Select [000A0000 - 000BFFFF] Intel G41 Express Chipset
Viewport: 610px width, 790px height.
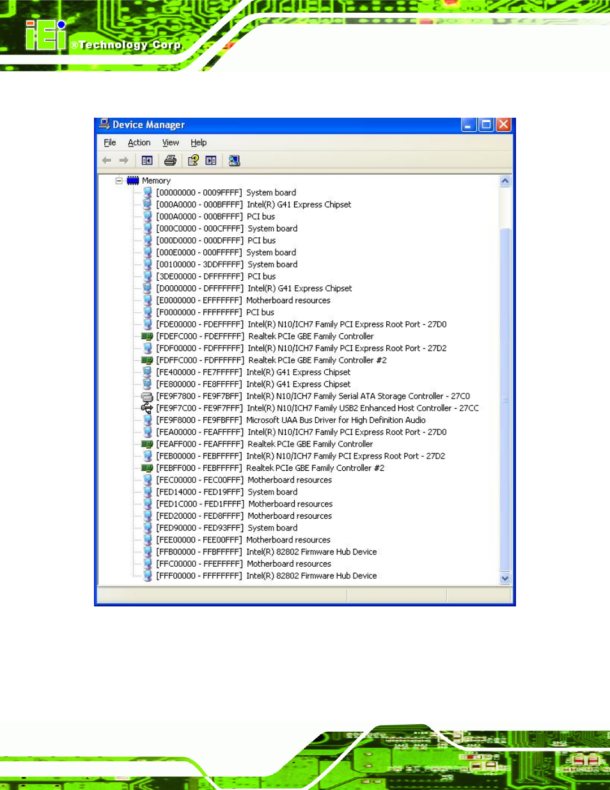click(254, 205)
